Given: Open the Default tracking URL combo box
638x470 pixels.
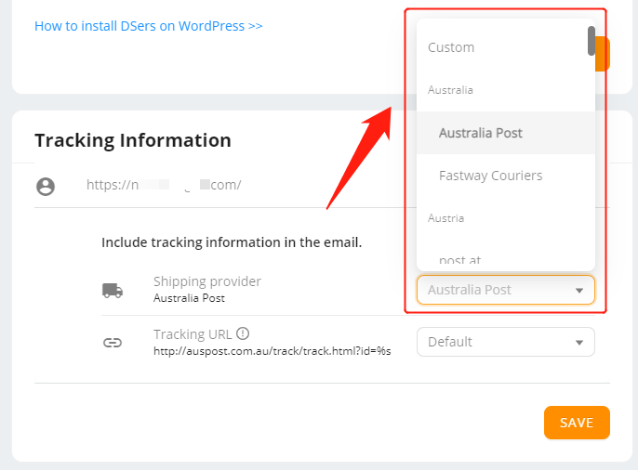Looking at the screenshot, I should [506, 342].
